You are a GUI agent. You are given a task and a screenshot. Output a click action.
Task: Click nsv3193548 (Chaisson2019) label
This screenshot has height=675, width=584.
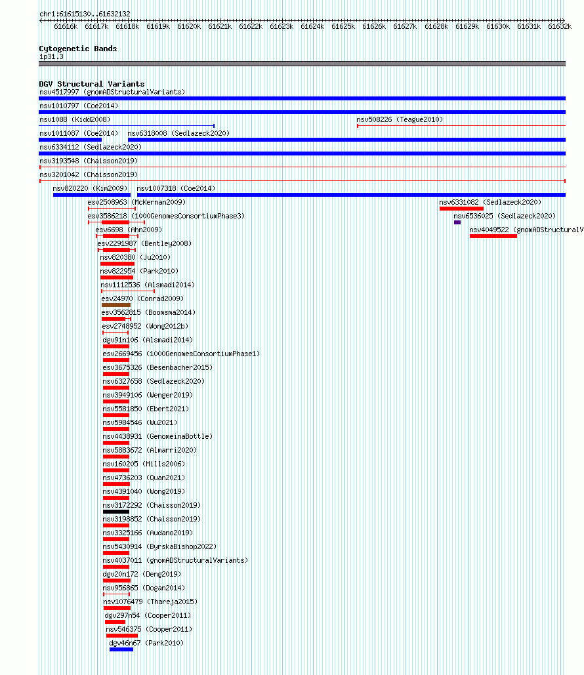89,161
